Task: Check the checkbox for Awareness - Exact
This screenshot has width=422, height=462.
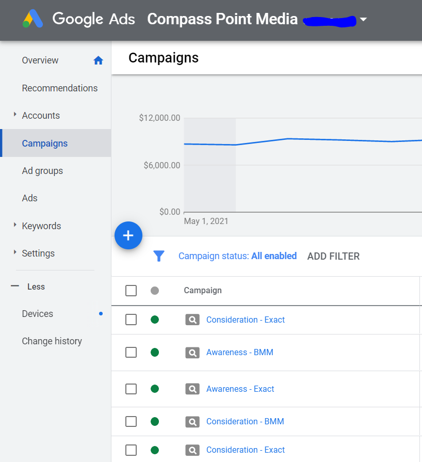Action: point(131,389)
